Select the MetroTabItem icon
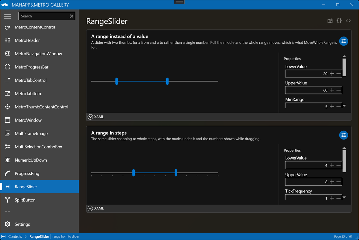Image resolution: width=359 pixels, height=240 pixels. [8, 94]
